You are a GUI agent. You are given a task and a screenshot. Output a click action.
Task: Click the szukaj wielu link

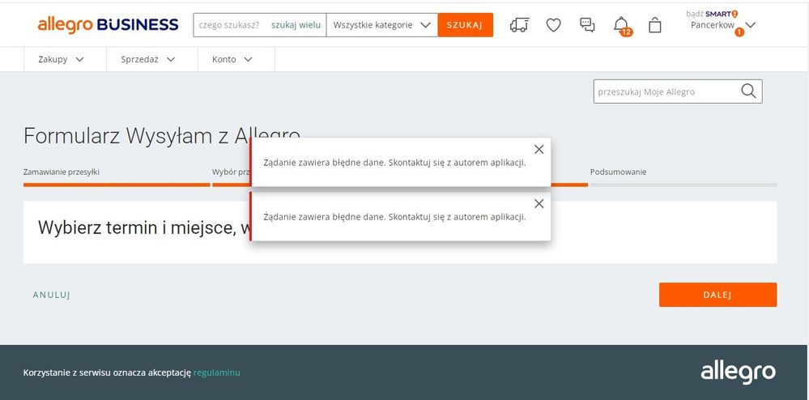click(296, 25)
